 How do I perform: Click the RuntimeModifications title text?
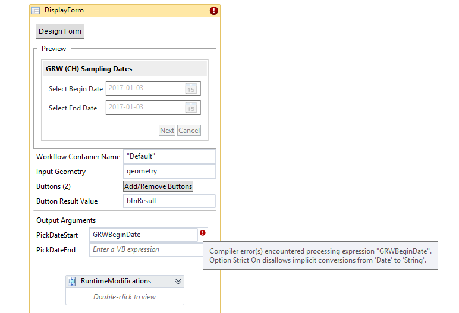coord(116,281)
